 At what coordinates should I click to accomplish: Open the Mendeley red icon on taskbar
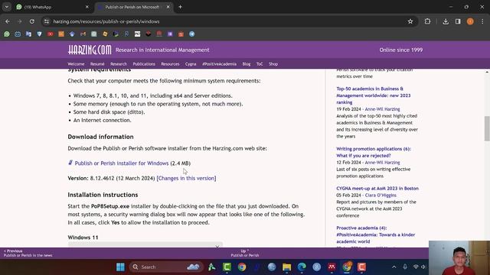(x=332, y=267)
